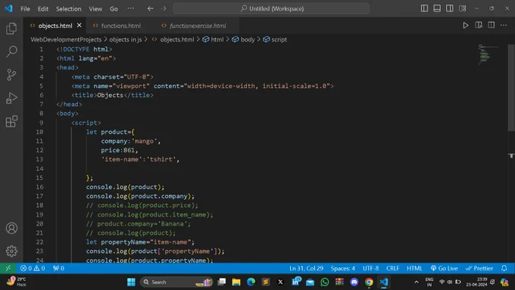Screen dimensions: 515x290
Task: Click the Prettier status item
Action: pyautogui.click(x=479, y=268)
